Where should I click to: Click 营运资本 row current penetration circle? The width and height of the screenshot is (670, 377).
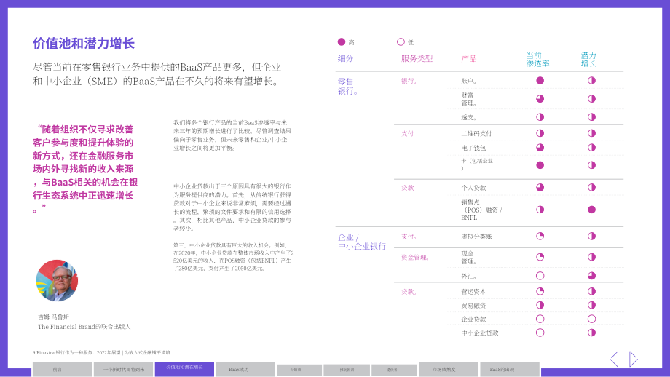(540, 292)
